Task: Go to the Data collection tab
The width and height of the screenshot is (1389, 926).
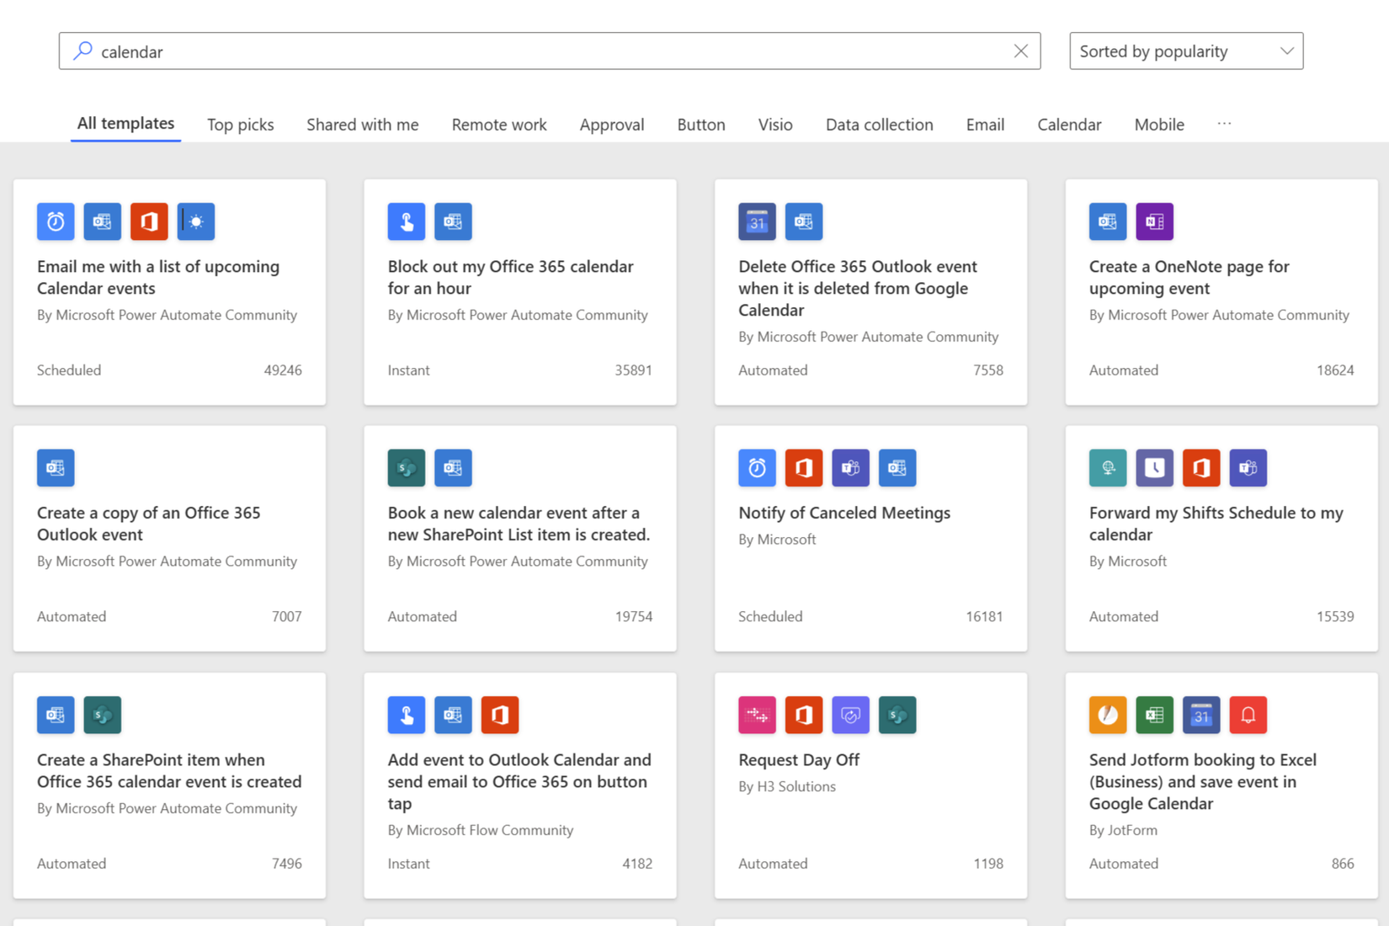Action: 879,125
